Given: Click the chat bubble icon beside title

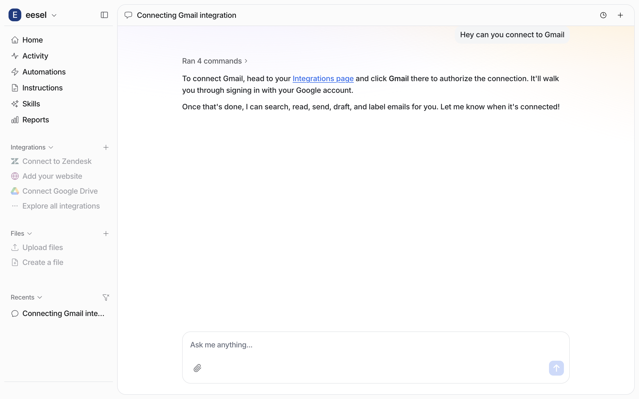Looking at the screenshot, I should point(128,15).
